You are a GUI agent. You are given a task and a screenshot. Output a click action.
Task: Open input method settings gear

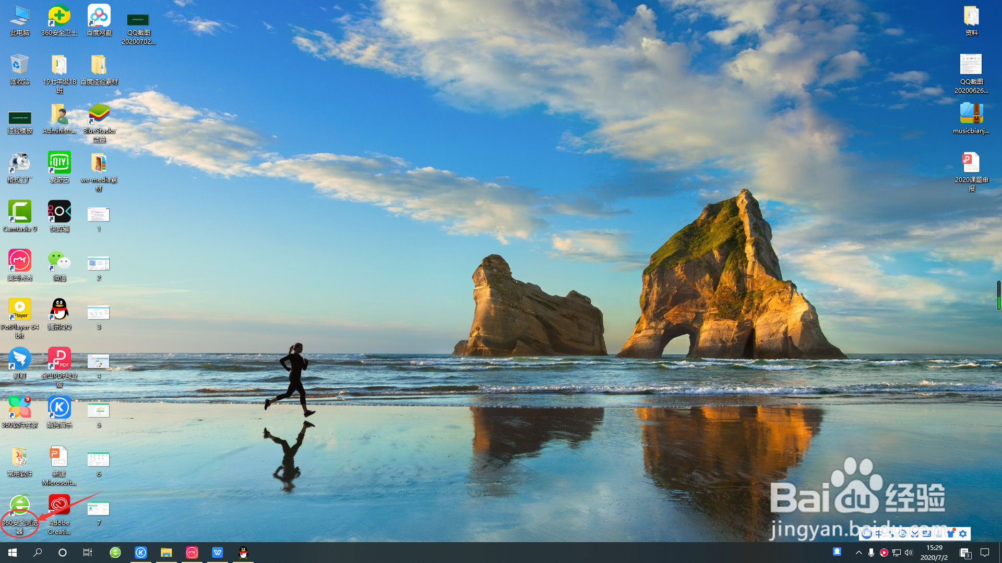[x=963, y=534]
